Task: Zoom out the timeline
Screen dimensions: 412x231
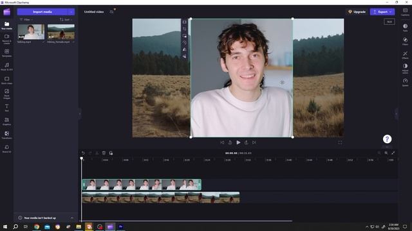Action: click(379, 153)
